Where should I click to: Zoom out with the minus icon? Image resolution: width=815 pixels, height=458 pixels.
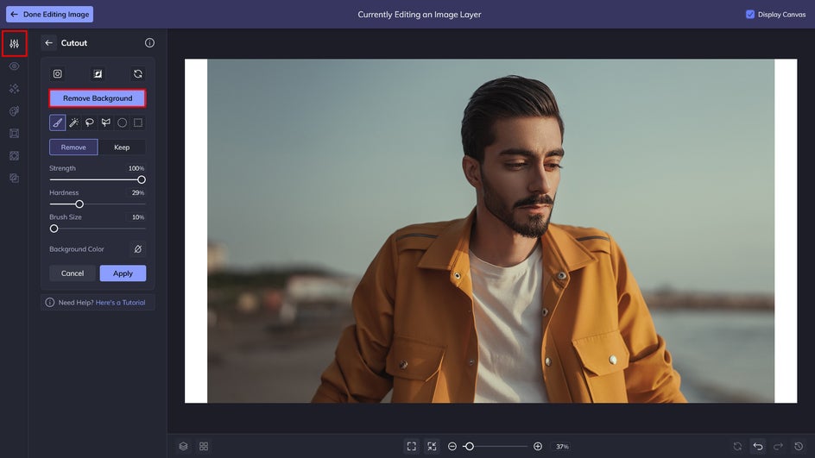click(452, 447)
